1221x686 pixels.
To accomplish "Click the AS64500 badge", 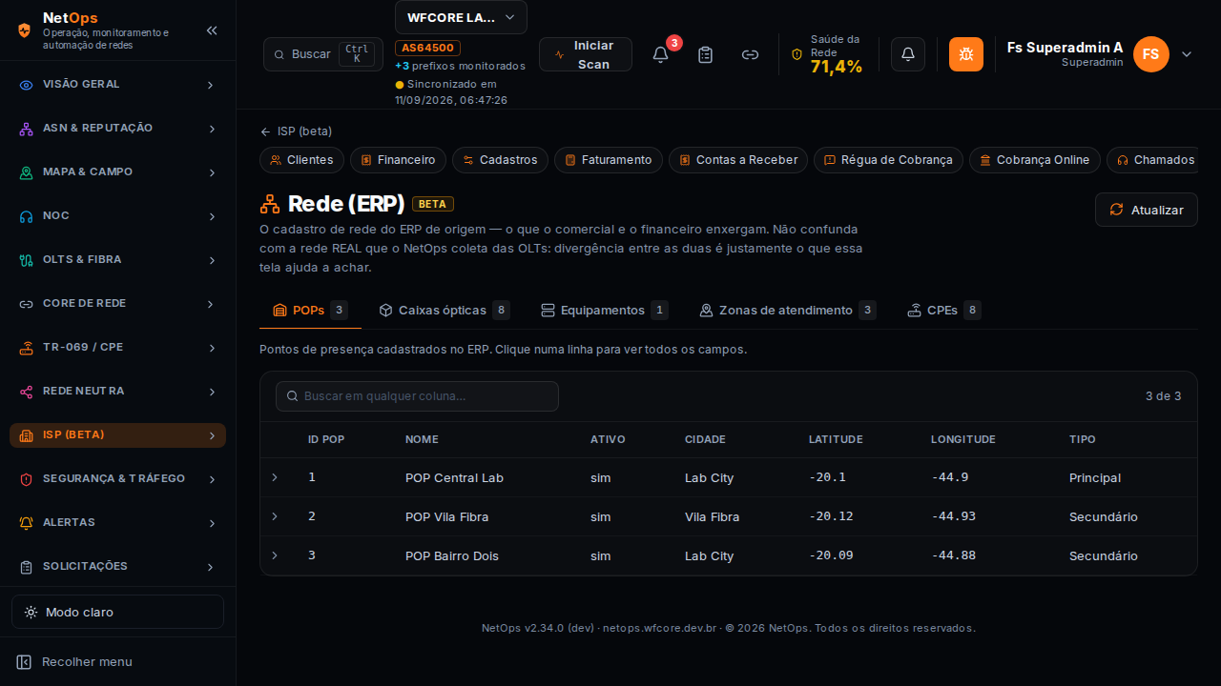I will [428, 48].
